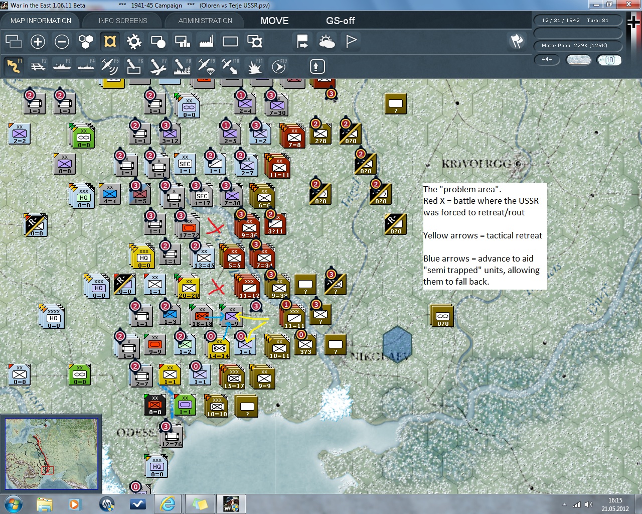Toggle the weather cloud and sun icon
Viewport: 642px width, 514px height.
[327, 42]
